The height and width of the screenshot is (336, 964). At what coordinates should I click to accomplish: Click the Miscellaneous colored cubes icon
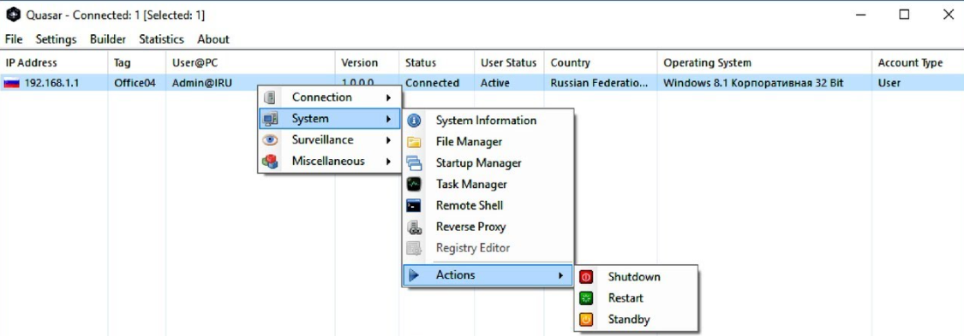tap(269, 162)
